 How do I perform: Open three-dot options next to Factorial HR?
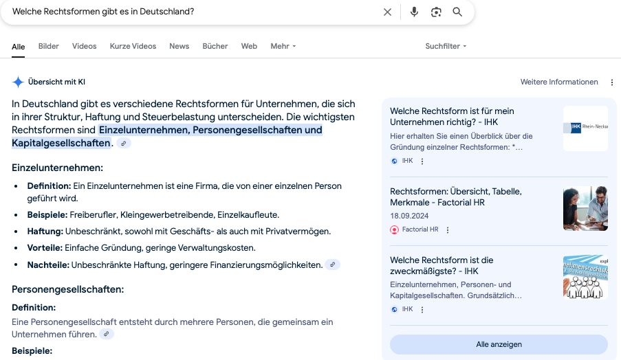point(448,230)
